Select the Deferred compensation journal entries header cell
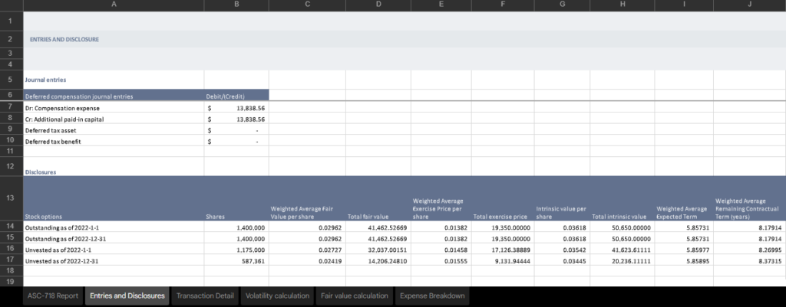Screen dimensions: 786x307 pyautogui.click(x=114, y=96)
